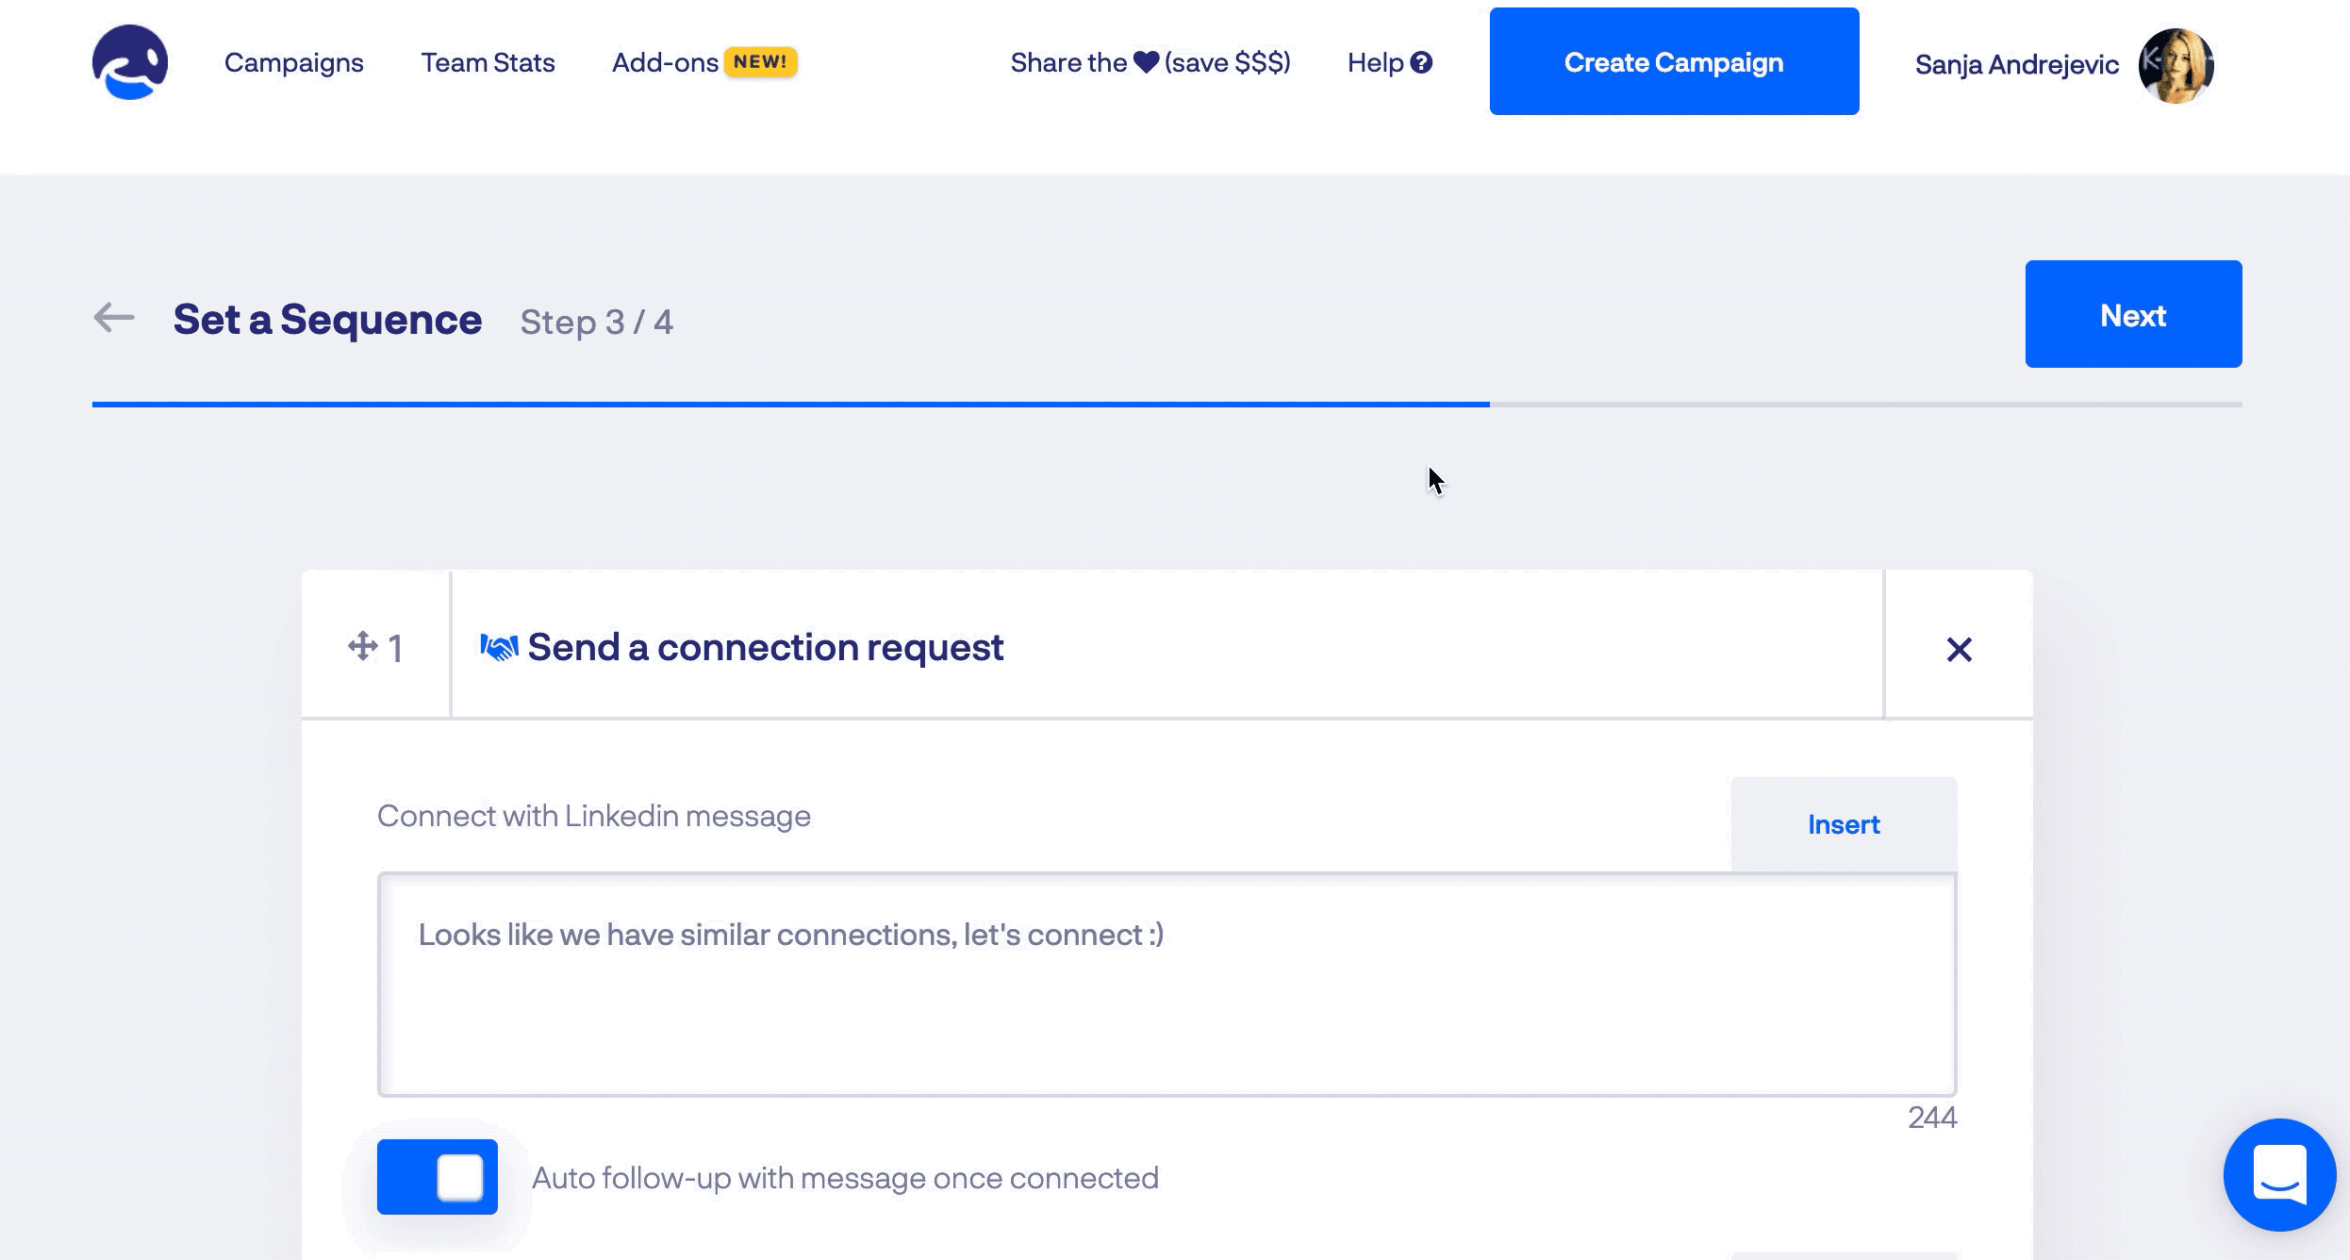Click the Step 3 / 4 indicator
Screen dimensions: 2350x1260
click(x=597, y=322)
